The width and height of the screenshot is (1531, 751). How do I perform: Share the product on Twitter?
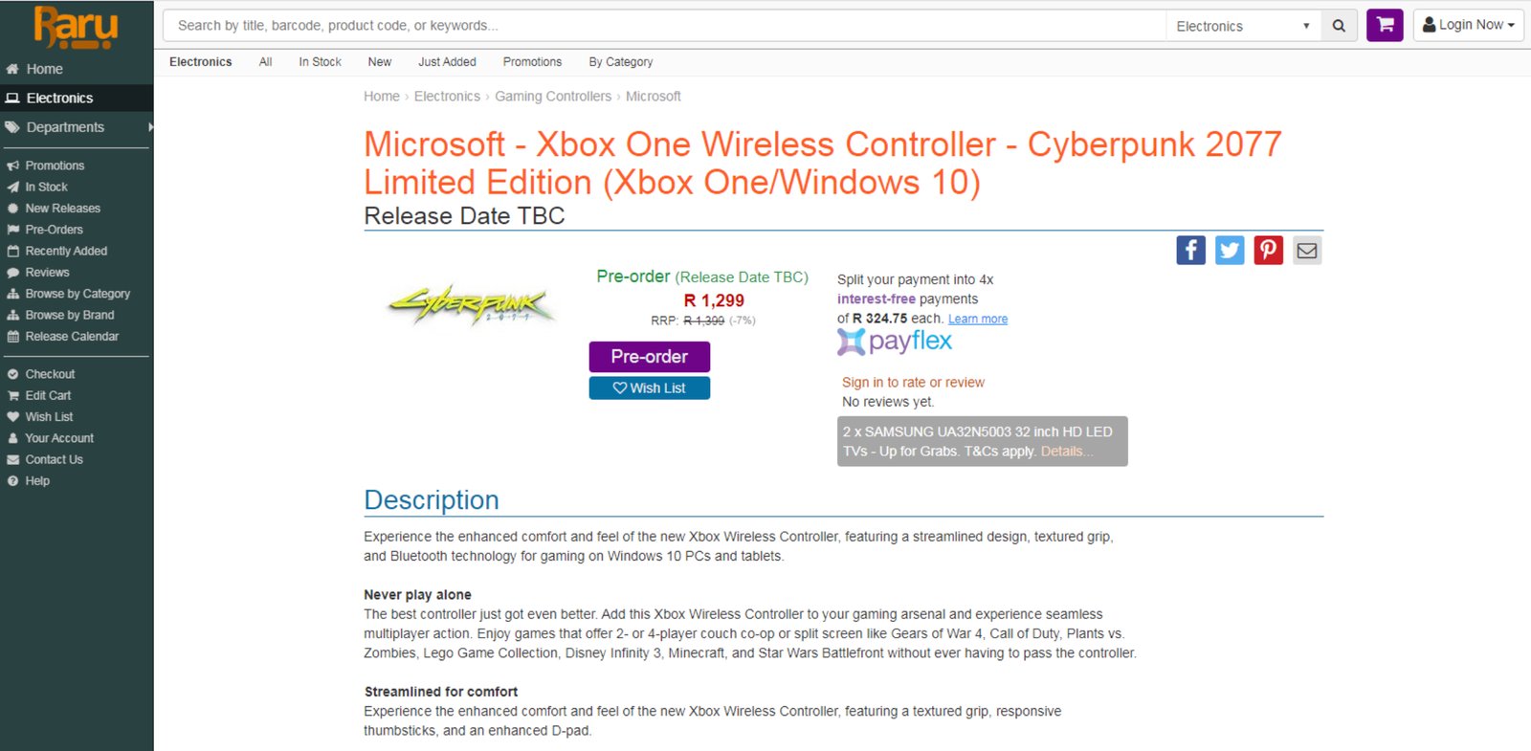pyautogui.click(x=1230, y=250)
